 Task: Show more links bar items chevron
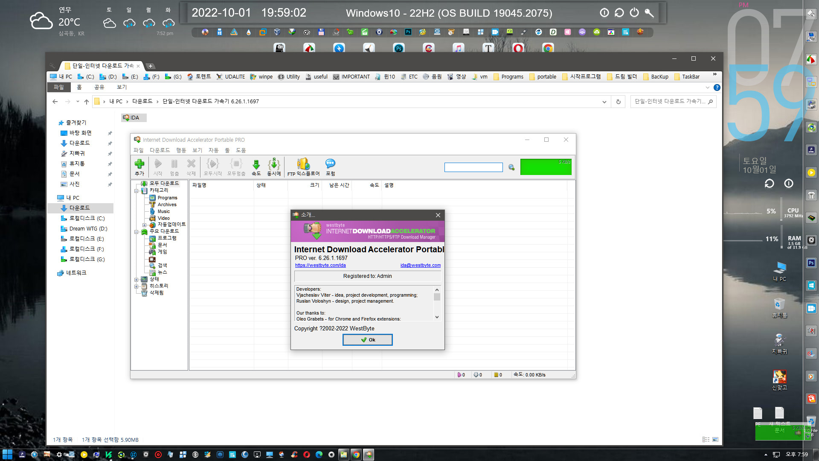tap(714, 74)
